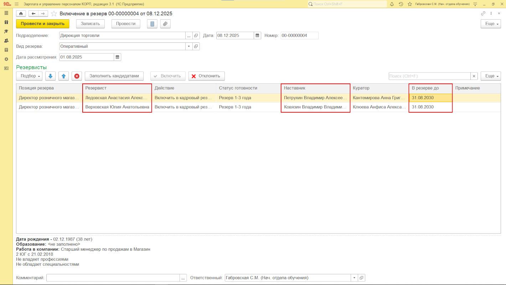
Task: Delete row with the red cross icon
Action: tap(77, 76)
